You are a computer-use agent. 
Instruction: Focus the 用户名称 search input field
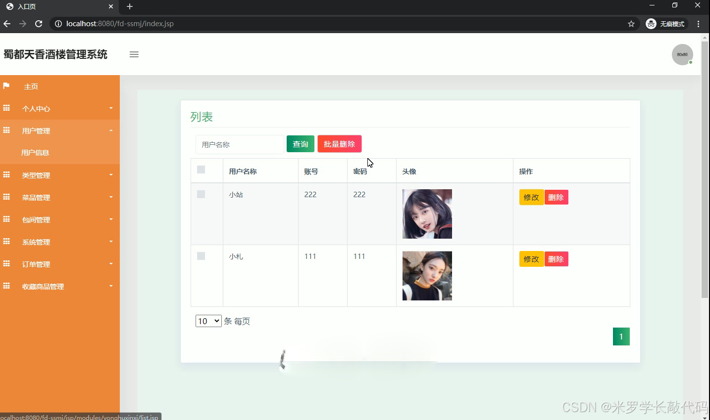pos(240,144)
